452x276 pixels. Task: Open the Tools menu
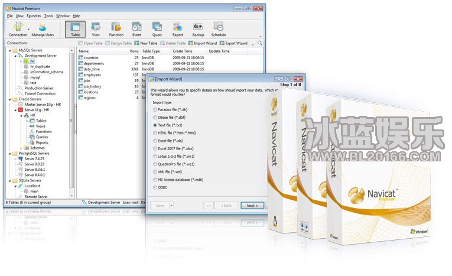click(x=48, y=16)
